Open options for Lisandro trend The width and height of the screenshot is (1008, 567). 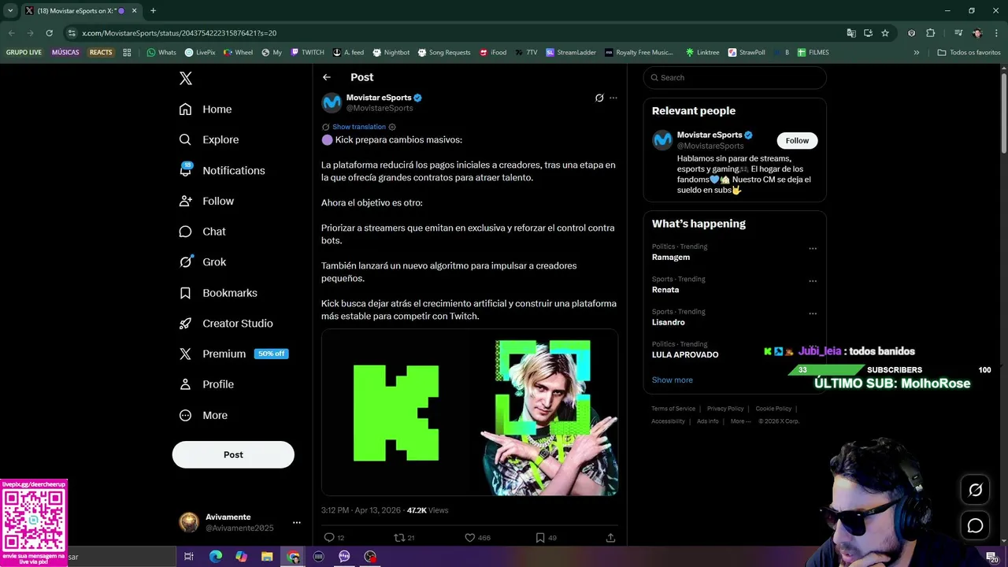813,313
